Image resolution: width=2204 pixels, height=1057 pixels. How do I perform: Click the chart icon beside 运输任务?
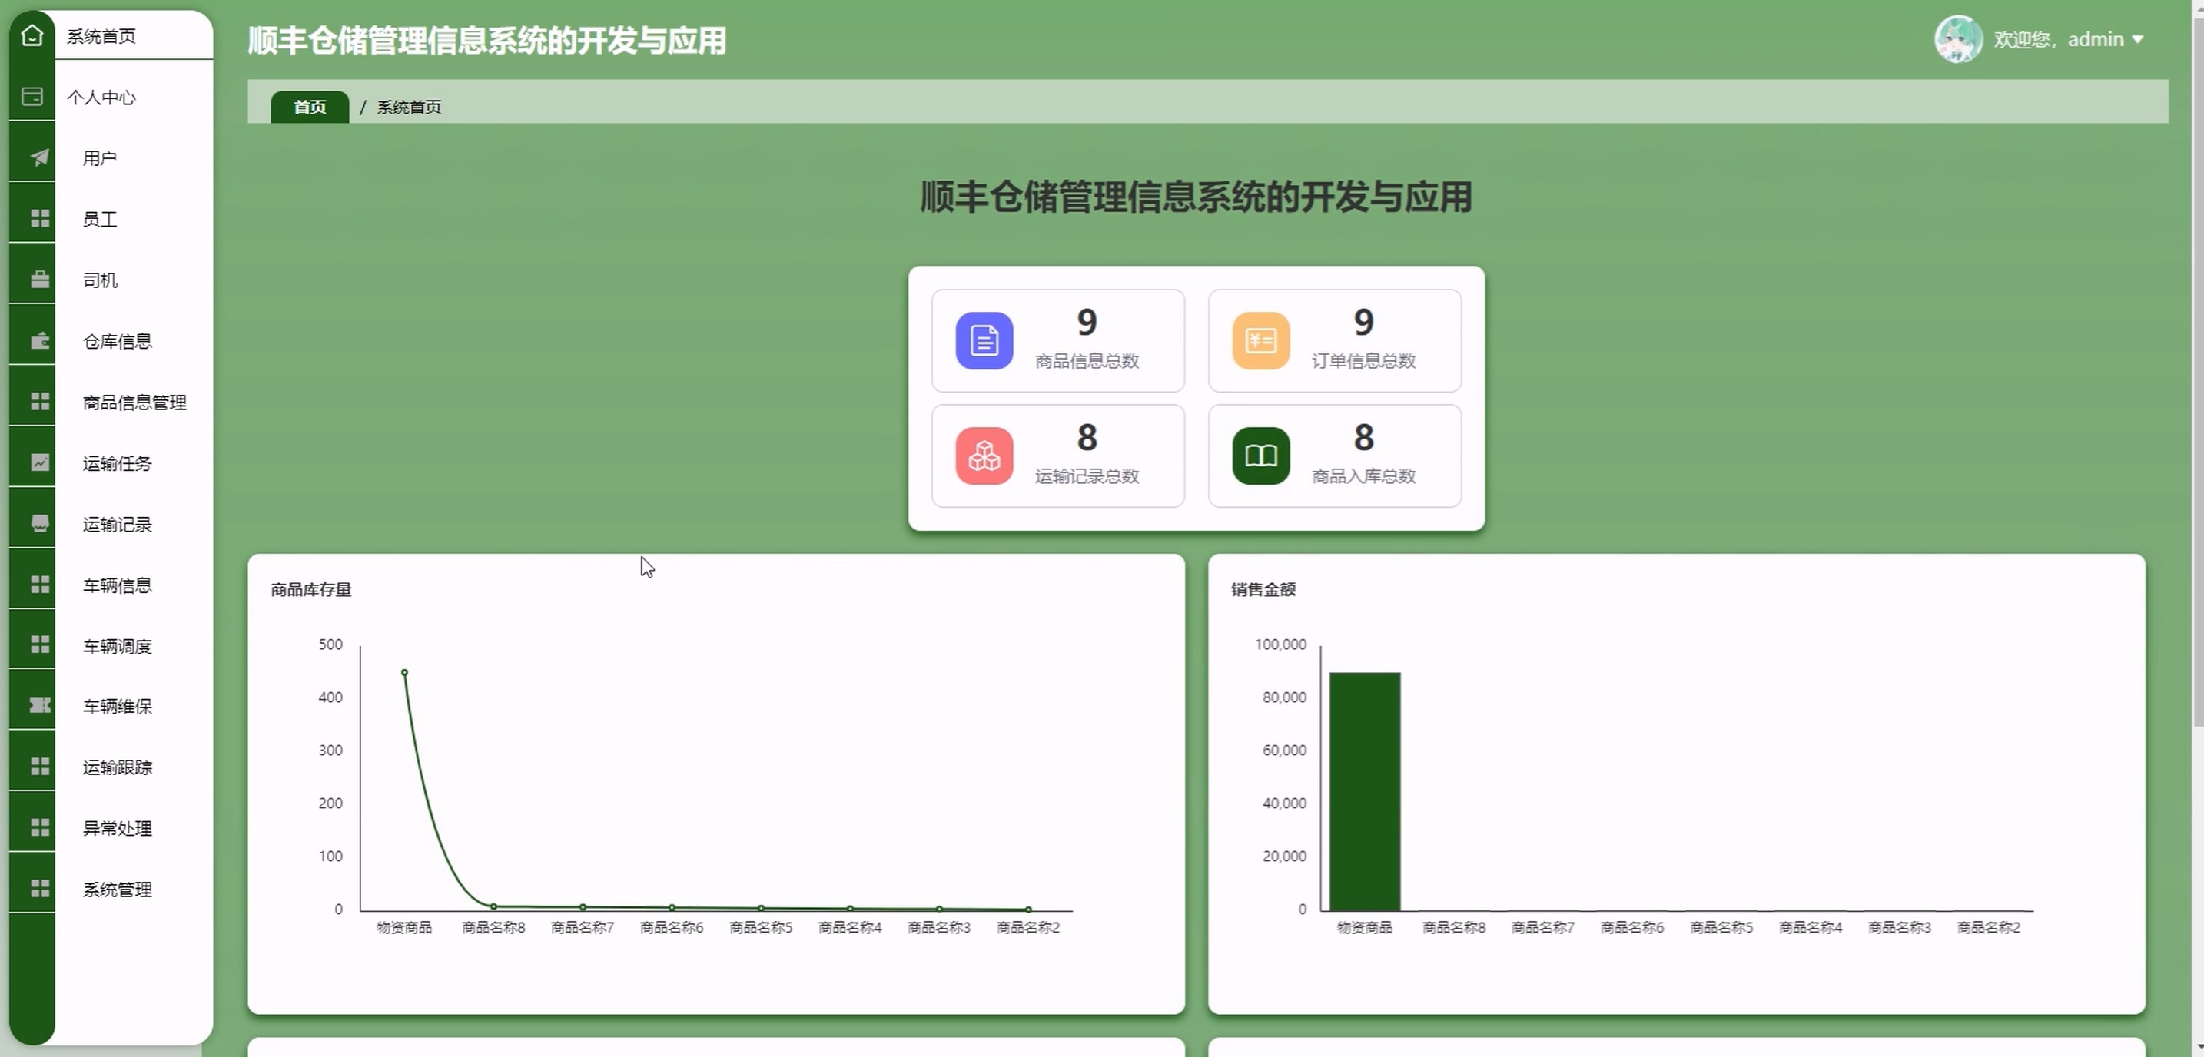[39, 462]
